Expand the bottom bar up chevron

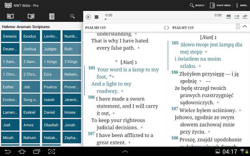pyautogui.click(x=125, y=151)
